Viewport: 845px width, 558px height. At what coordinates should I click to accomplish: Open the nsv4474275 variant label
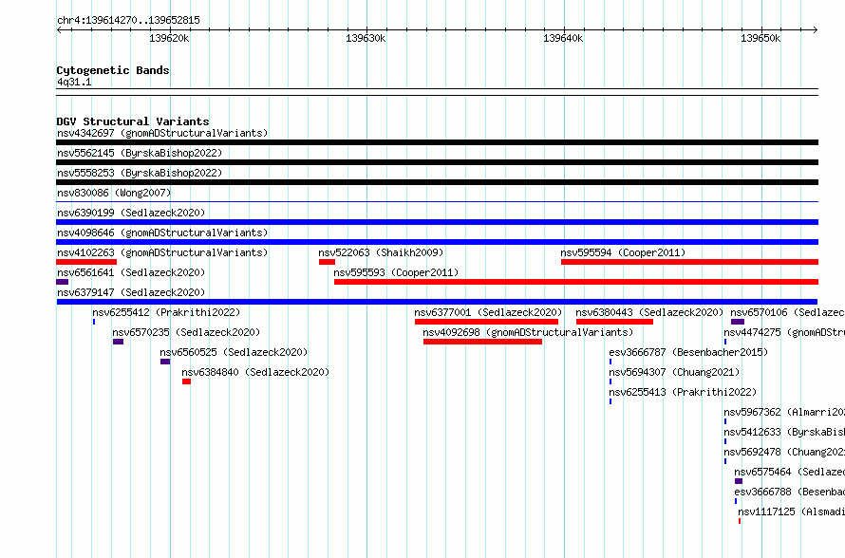pos(784,332)
